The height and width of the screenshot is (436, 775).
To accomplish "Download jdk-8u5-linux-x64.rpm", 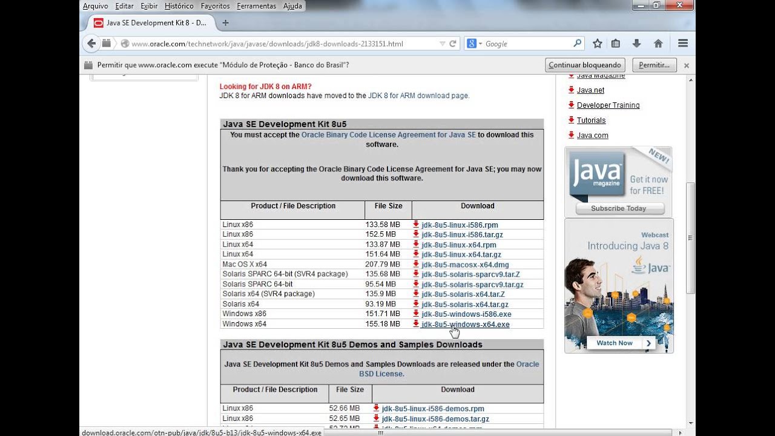I will [459, 245].
